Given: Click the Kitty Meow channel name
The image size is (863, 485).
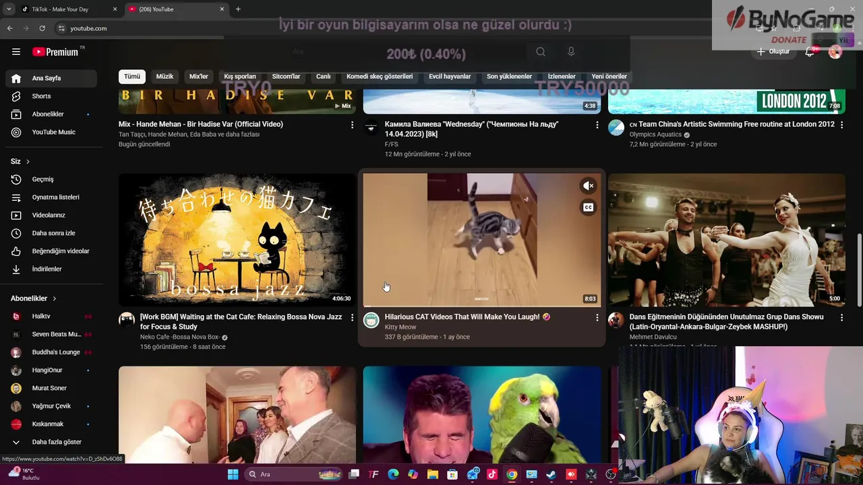Looking at the screenshot, I should (x=400, y=327).
